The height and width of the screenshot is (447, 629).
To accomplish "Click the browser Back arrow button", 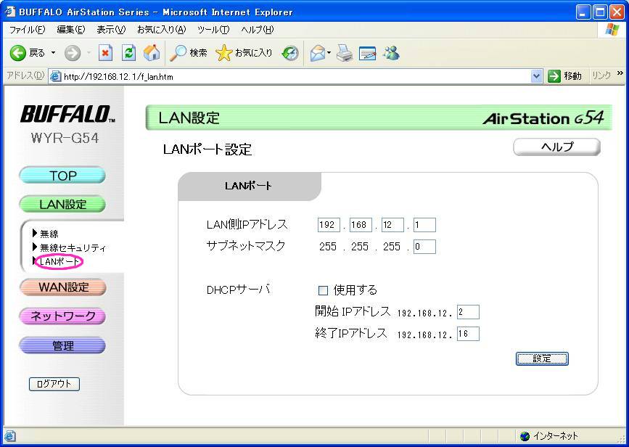I will tap(18, 53).
